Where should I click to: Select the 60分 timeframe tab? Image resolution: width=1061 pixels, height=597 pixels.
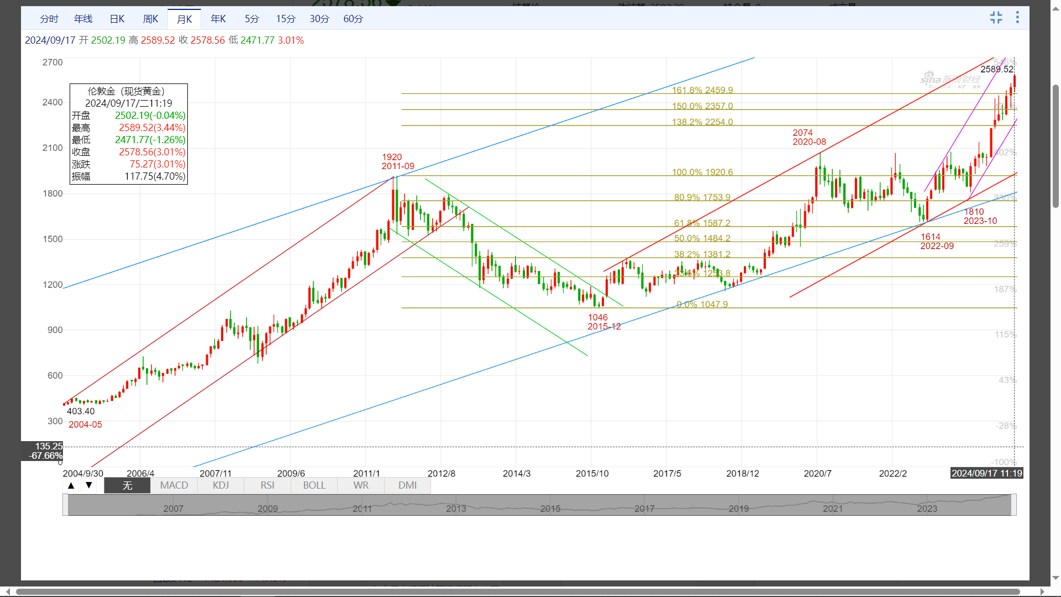pos(353,19)
